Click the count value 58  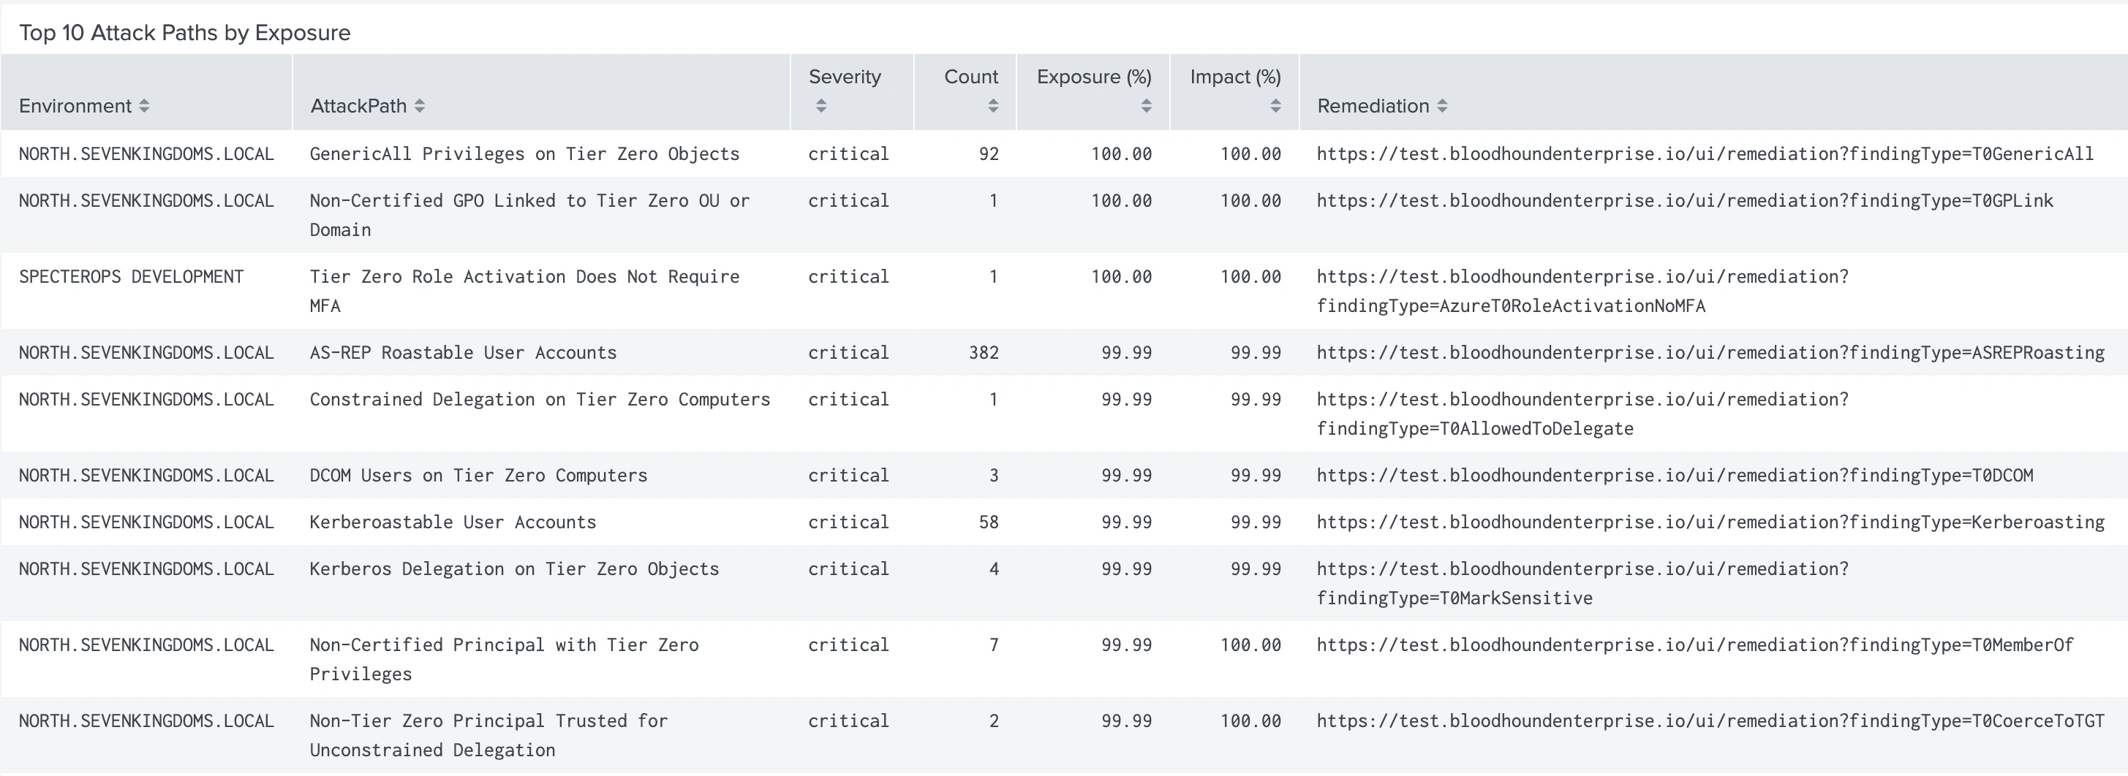point(989,522)
